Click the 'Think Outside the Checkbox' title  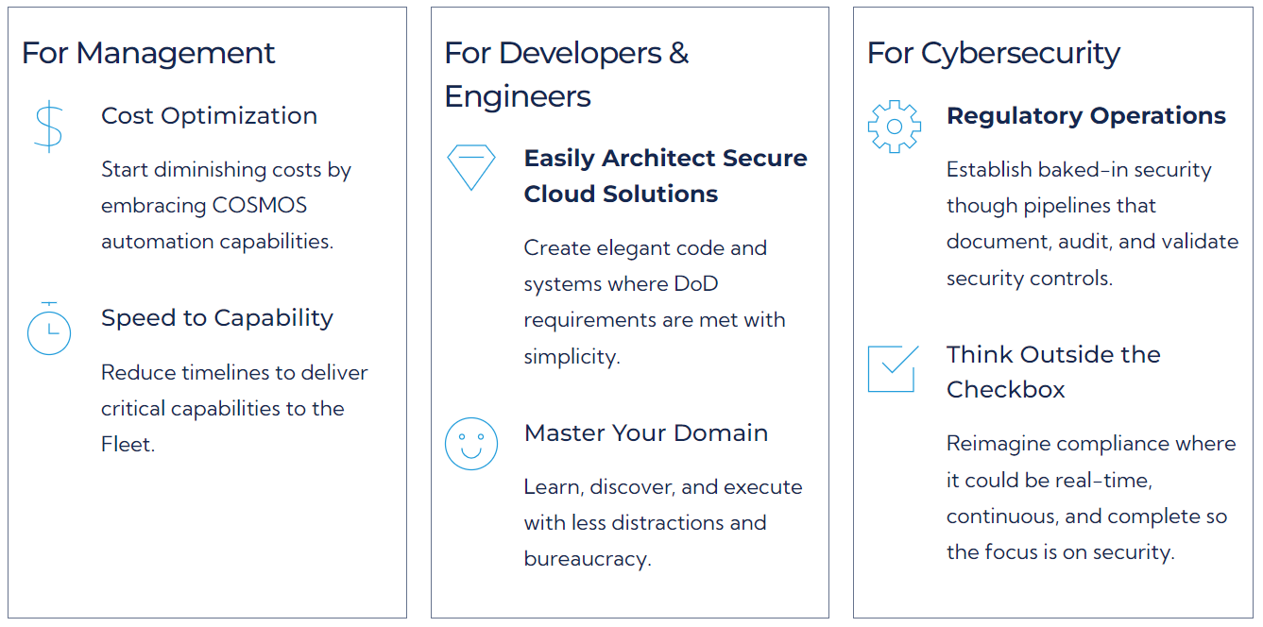click(1053, 372)
